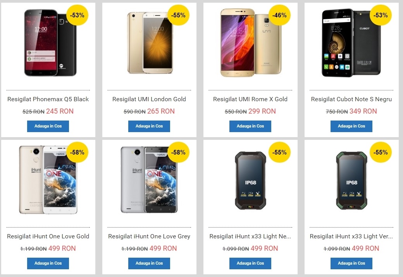Viewport: 403px width, 277px height.
Task: Click Adauga in Cos for UMI Rome X Gold
Action: (x=250, y=126)
